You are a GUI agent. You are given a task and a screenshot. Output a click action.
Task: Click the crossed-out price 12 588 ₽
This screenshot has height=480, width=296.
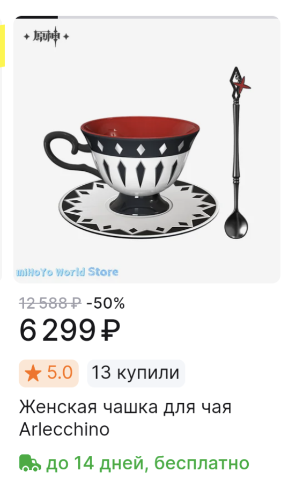click(x=50, y=303)
